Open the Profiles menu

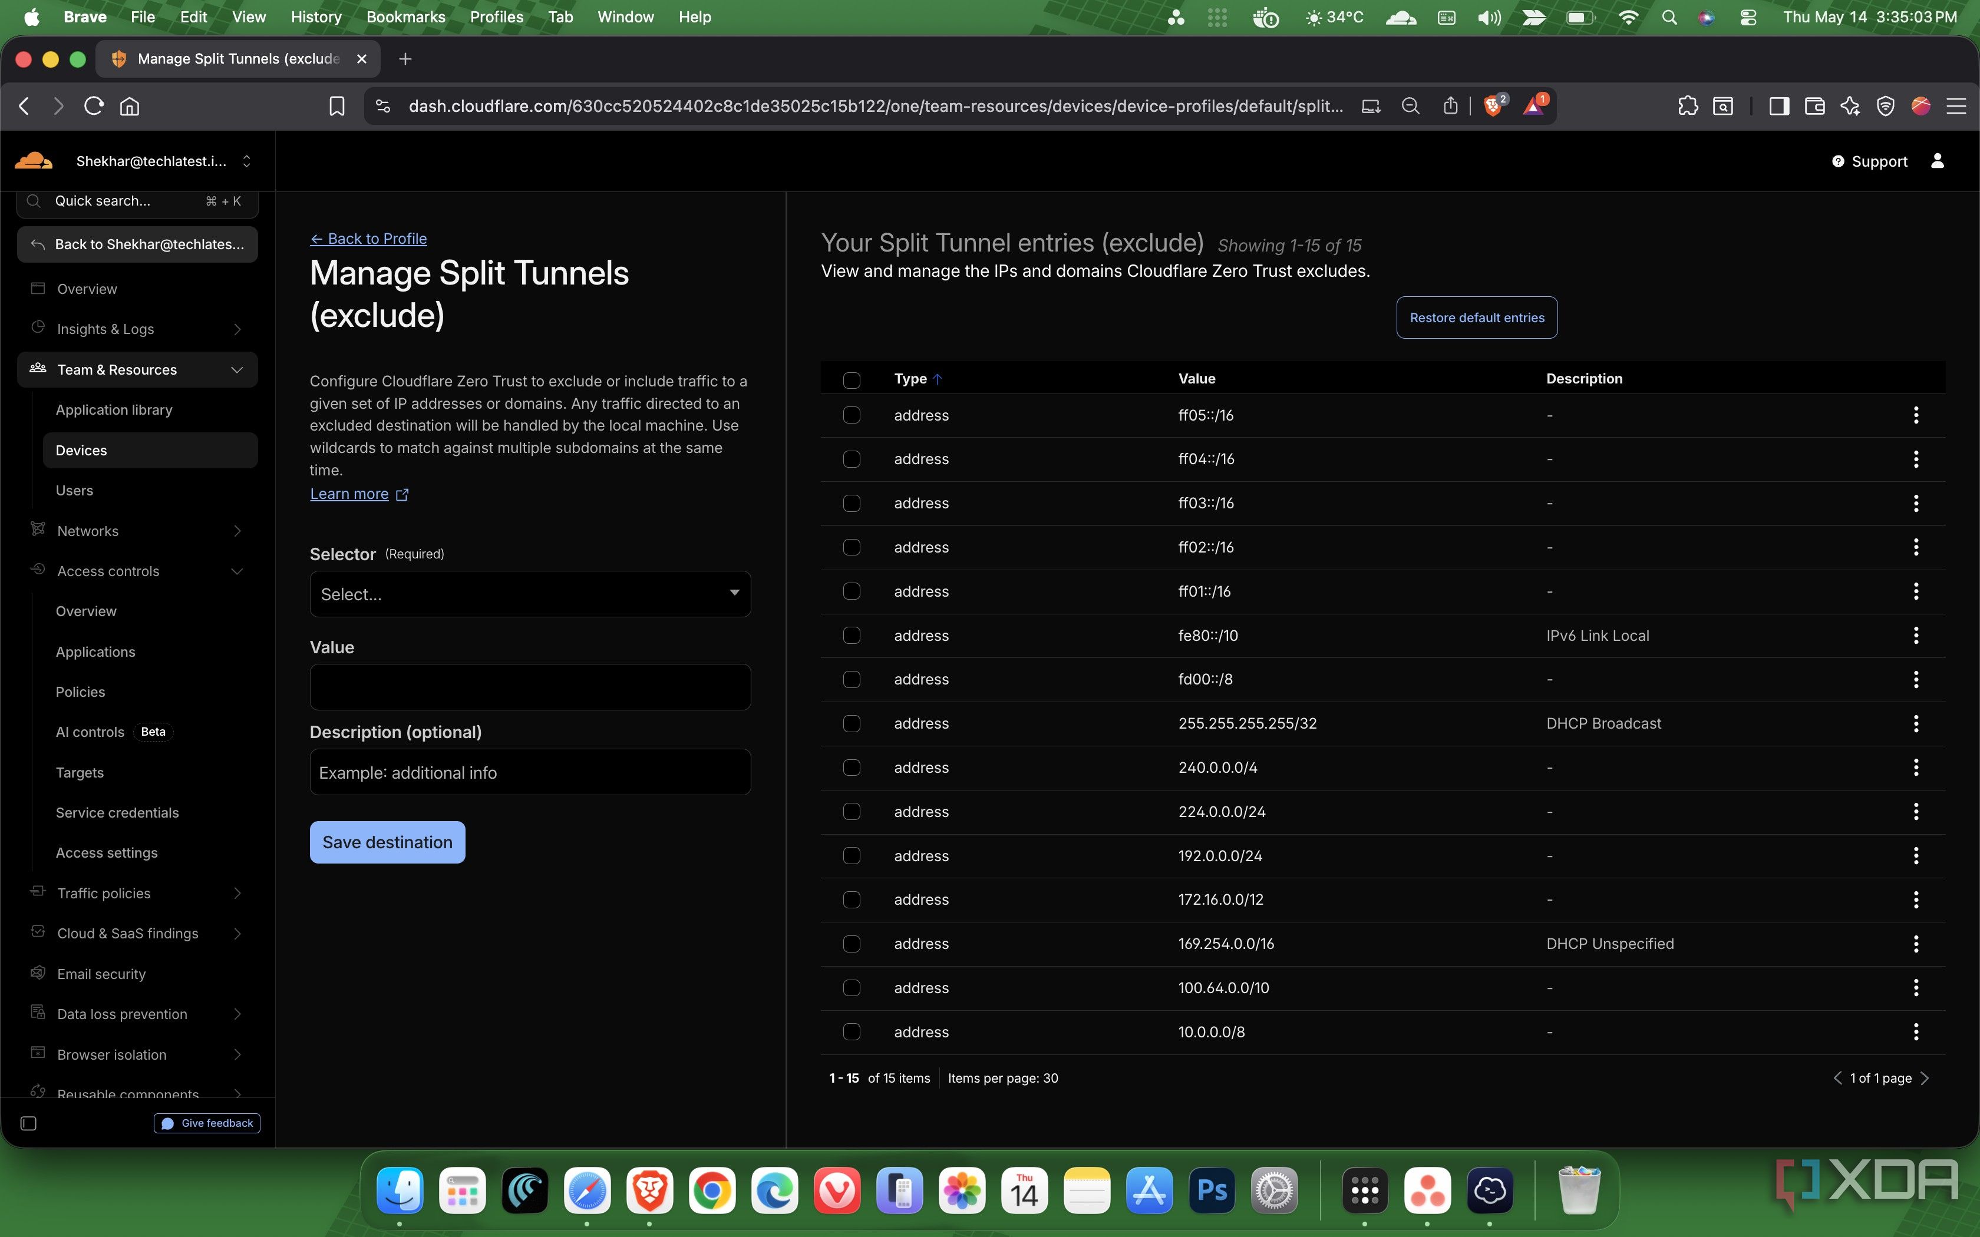497,17
